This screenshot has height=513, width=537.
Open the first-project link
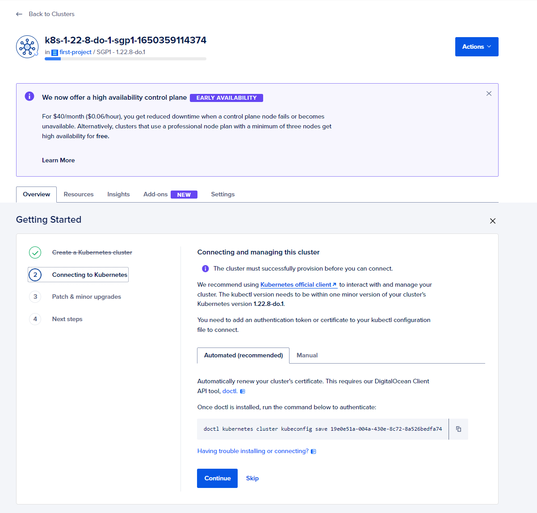[76, 52]
